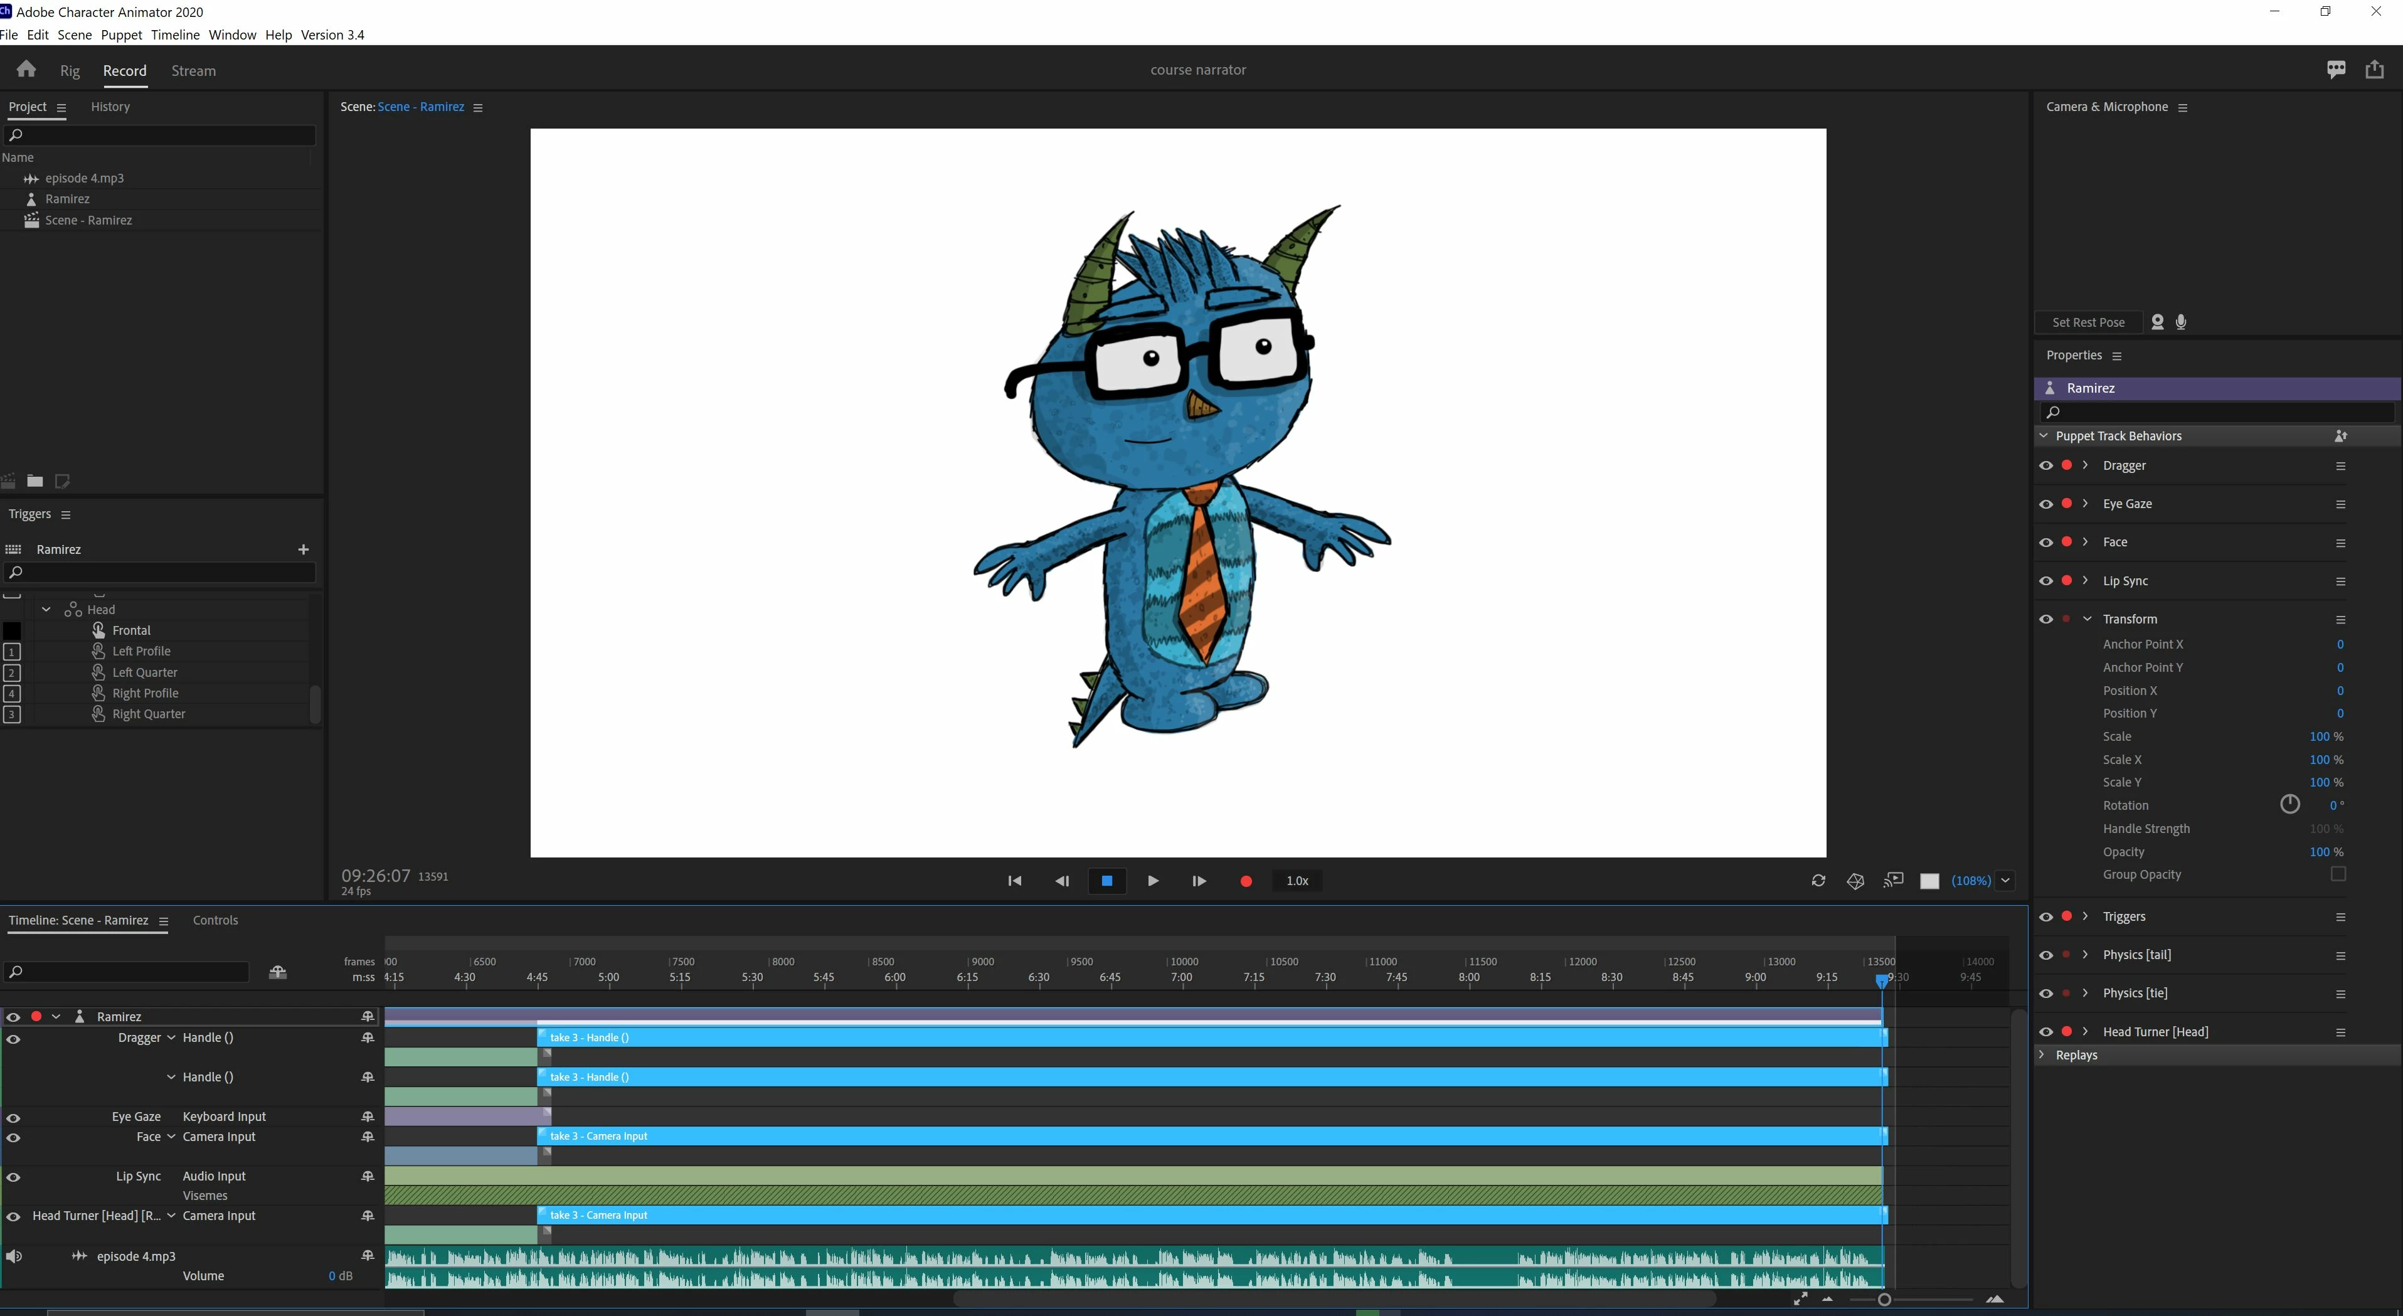Switch to the Rig tab
The height and width of the screenshot is (1316, 2403).
click(x=70, y=71)
